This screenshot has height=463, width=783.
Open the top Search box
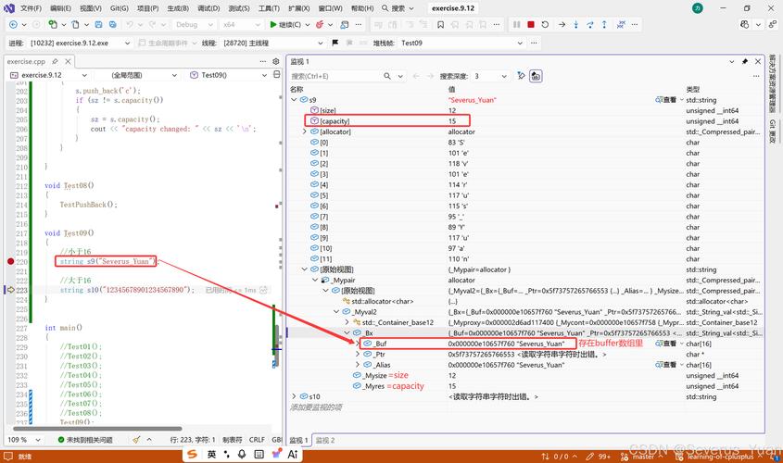coord(398,8)
